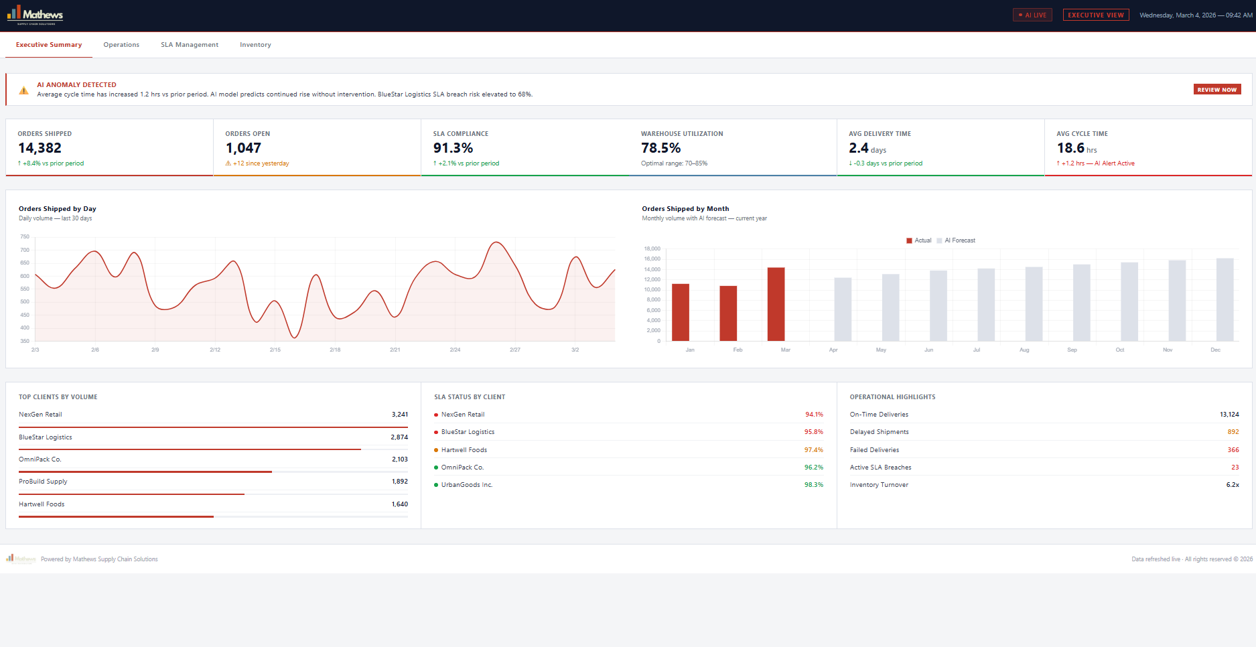Click the 'Operational Highlights' heading
The width and height of the screenshot is (1256, 647).
click(892, 397)
